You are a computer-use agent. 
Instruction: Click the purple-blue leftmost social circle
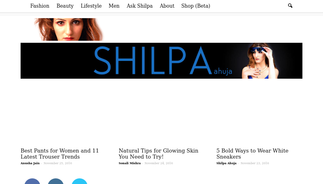coord(32,181)
